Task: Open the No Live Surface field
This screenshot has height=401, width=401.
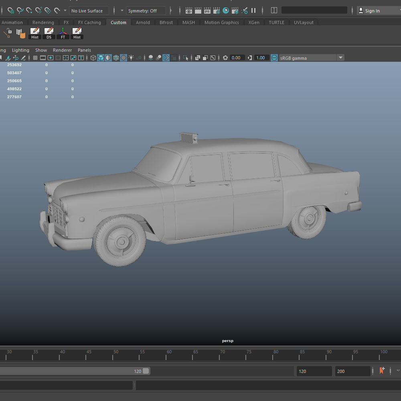Action: coord(89,11)
